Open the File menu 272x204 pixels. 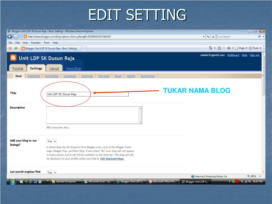coord(10,43)
